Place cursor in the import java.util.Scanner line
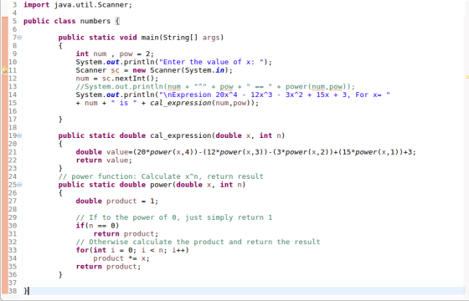This screenshot has width=469, height=301. 77,5
